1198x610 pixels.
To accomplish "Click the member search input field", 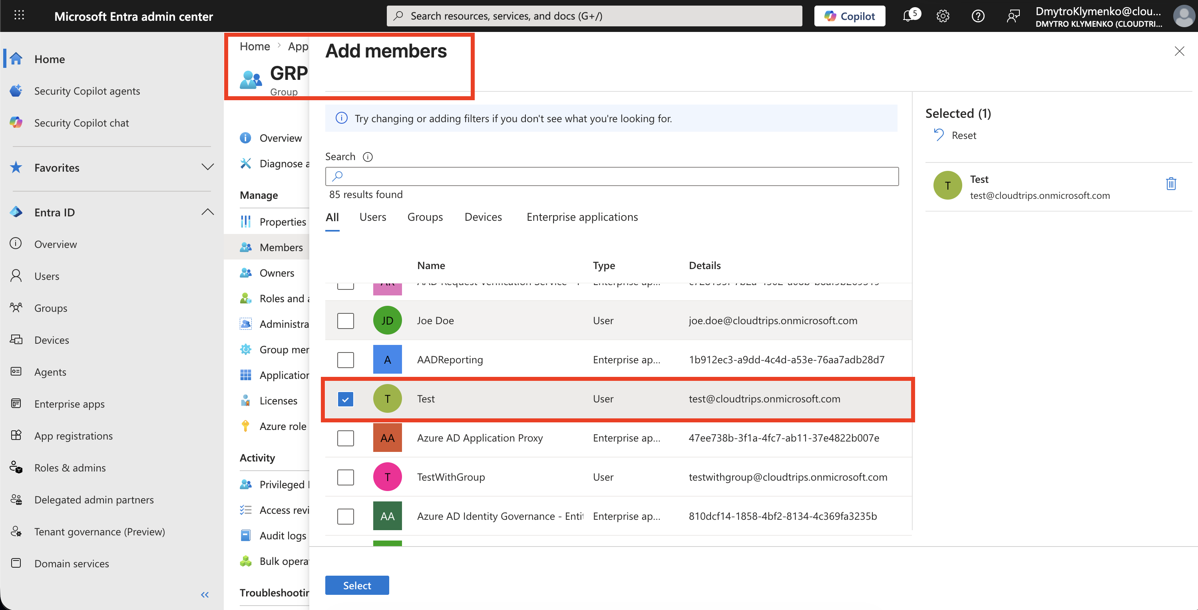I will [x=611, y=176].
